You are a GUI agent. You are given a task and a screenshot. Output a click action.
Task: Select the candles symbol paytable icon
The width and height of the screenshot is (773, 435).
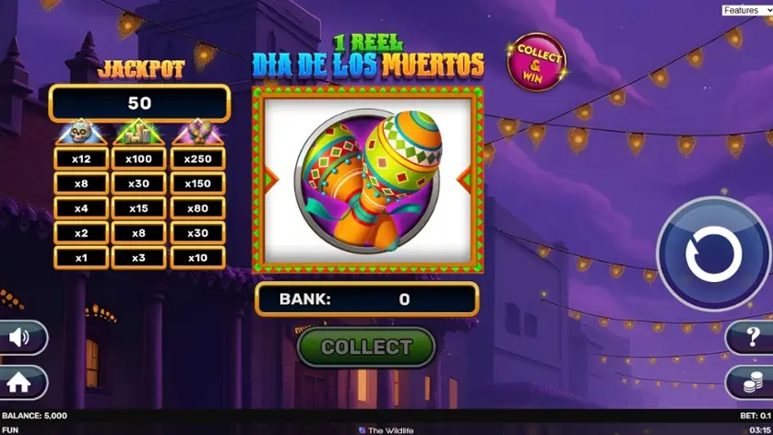pos(138,132)
